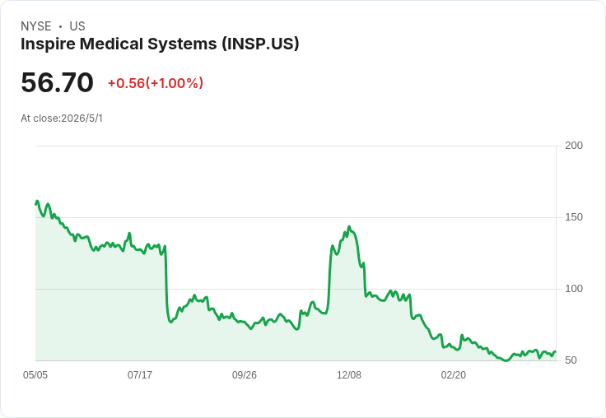The height and width of the screenshot is (418, 606).
Task: Click the sharp drop after 07/17 on chart
Action: point(166,284)
